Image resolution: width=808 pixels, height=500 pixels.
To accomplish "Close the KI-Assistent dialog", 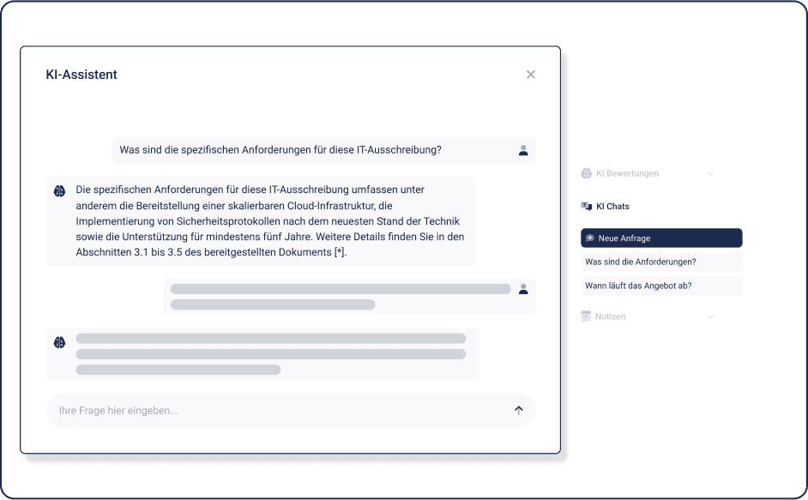I will click(x=531, y=75).
